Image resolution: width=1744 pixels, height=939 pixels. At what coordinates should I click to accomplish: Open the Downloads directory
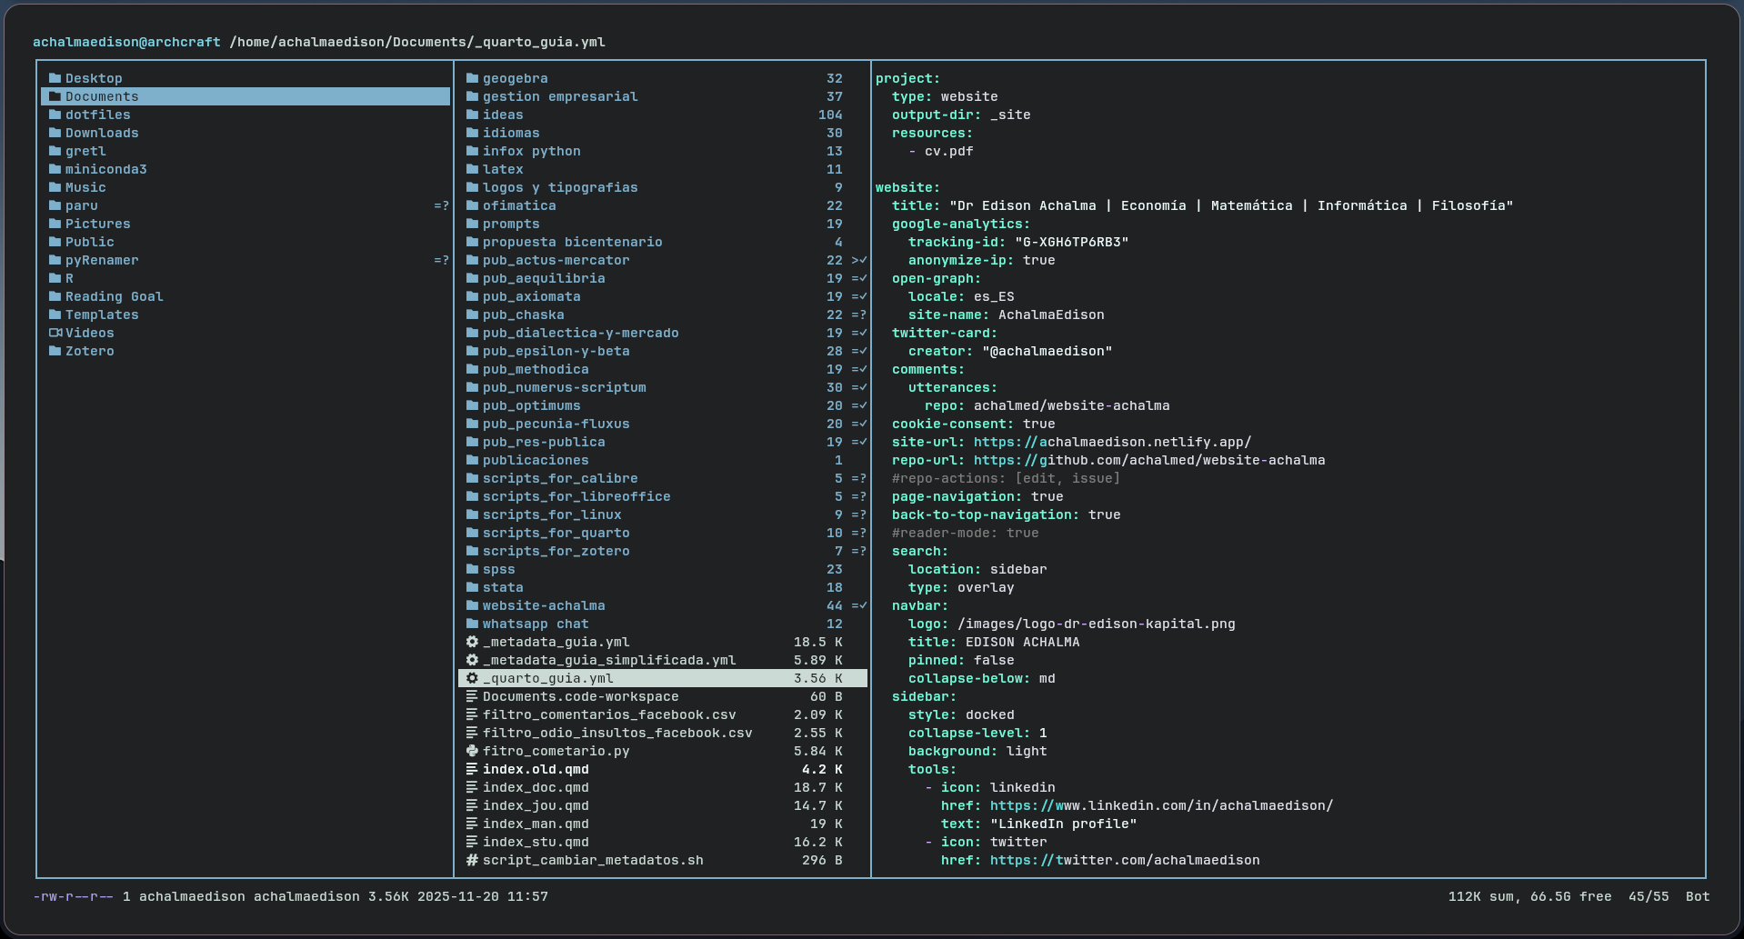coord(102,133)
